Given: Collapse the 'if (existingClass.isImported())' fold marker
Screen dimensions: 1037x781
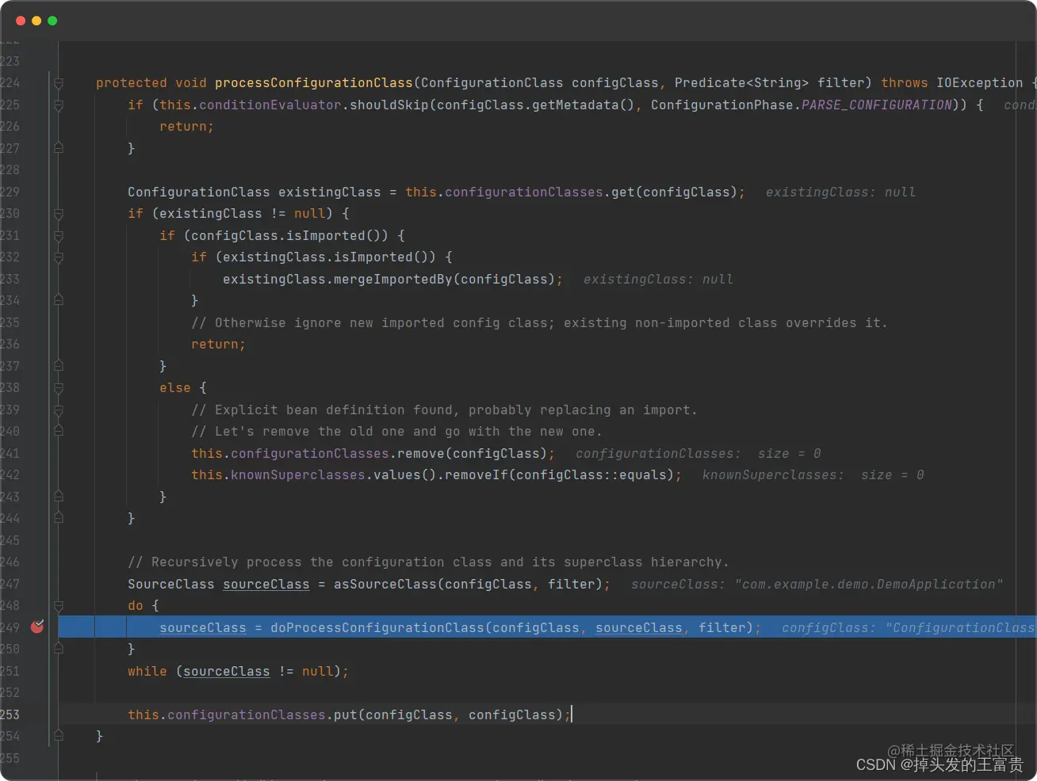Looking at the screenshot, I should [x=59, y=257].
